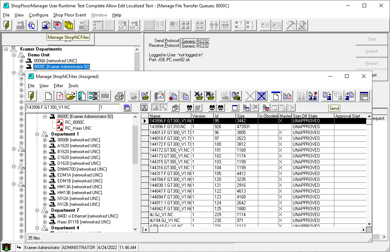Click the page with blue top bar icon
This screenshot has width=390, height=252.
tap(275, 96)
